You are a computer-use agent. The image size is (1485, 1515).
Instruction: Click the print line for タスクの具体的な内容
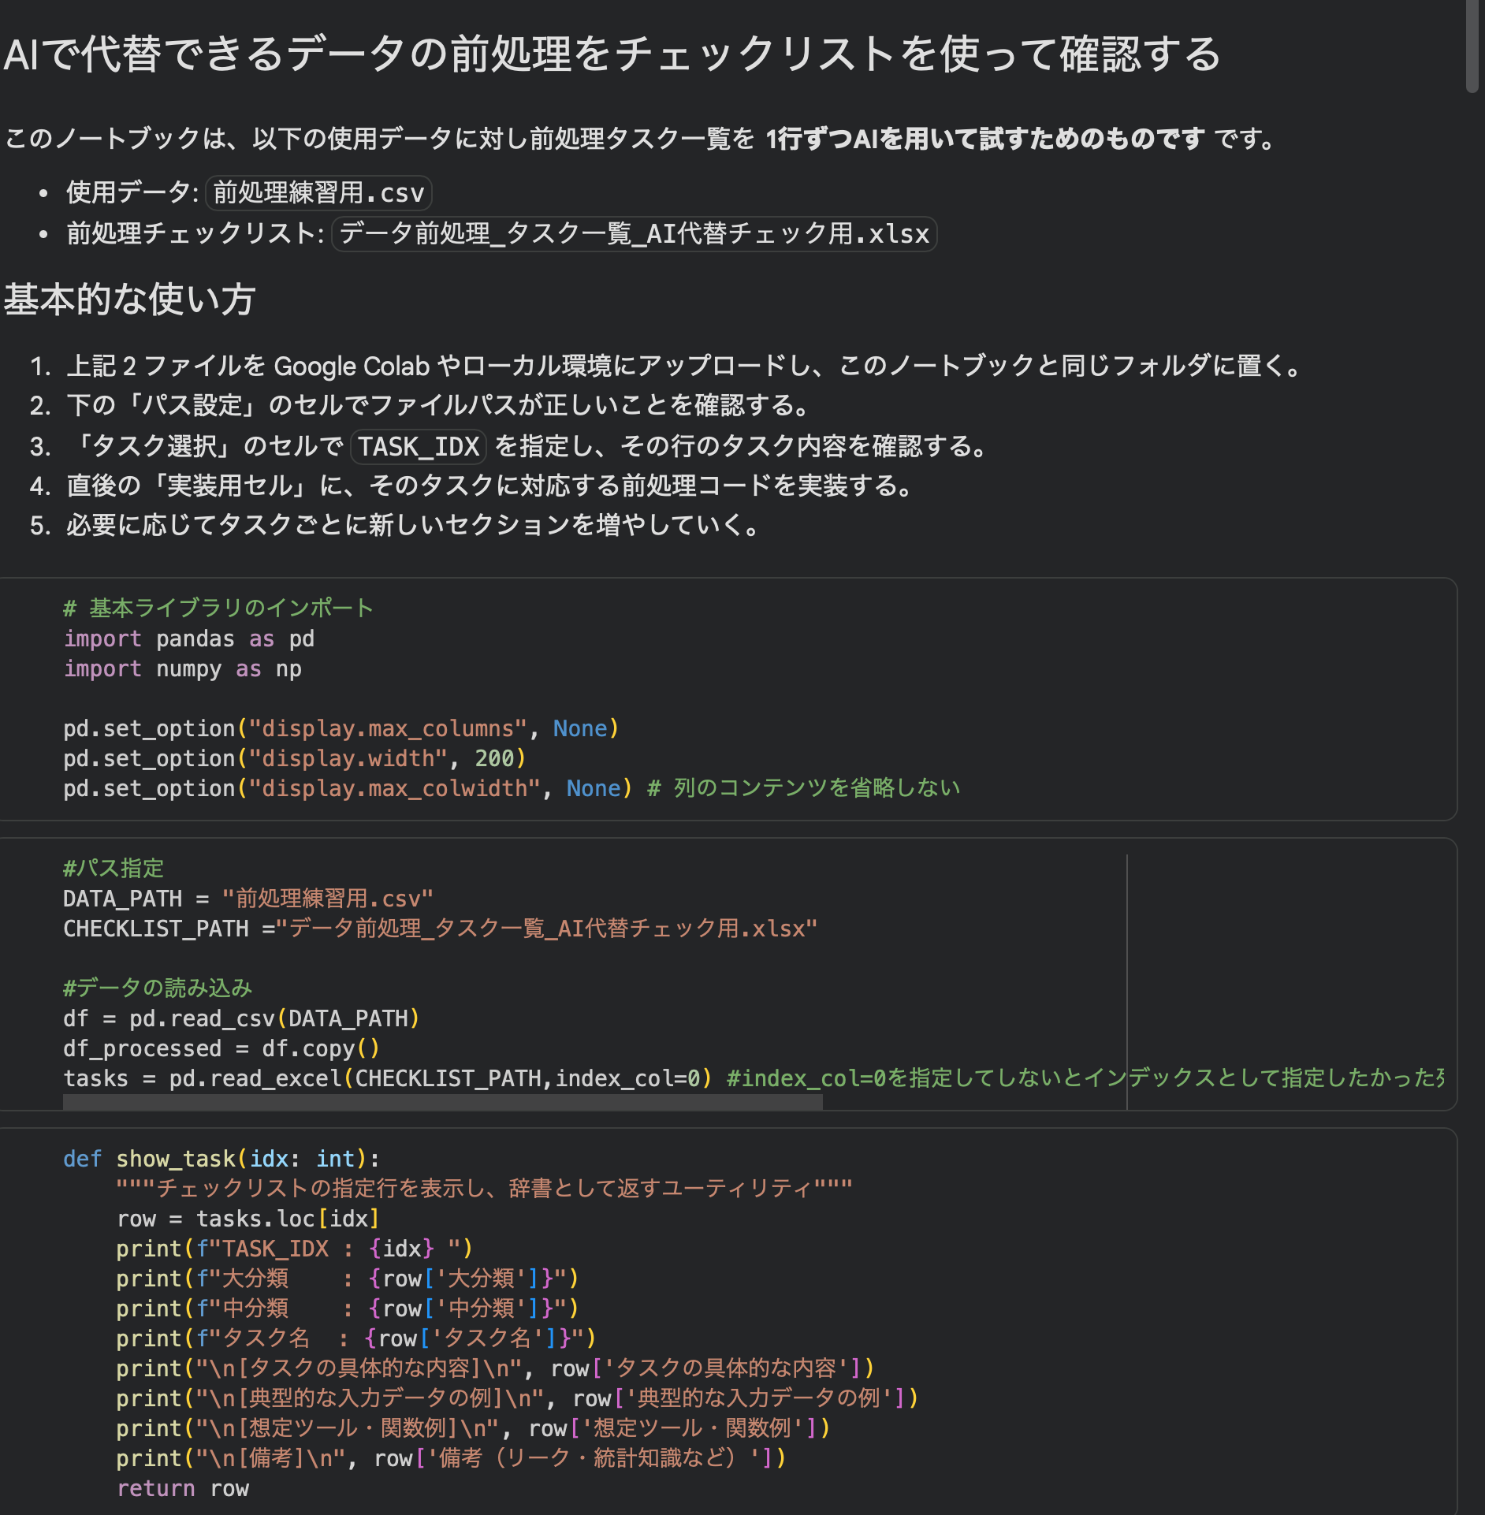pyautogui.click(x=496, y=1368)
